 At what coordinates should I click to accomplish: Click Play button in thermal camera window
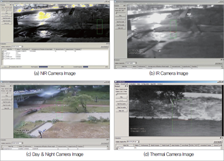pyautogui.click(x=121, y=97)
